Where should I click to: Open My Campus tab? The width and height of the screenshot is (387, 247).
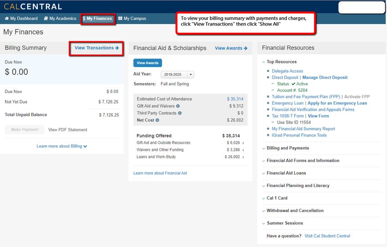(x=132, y=19)
